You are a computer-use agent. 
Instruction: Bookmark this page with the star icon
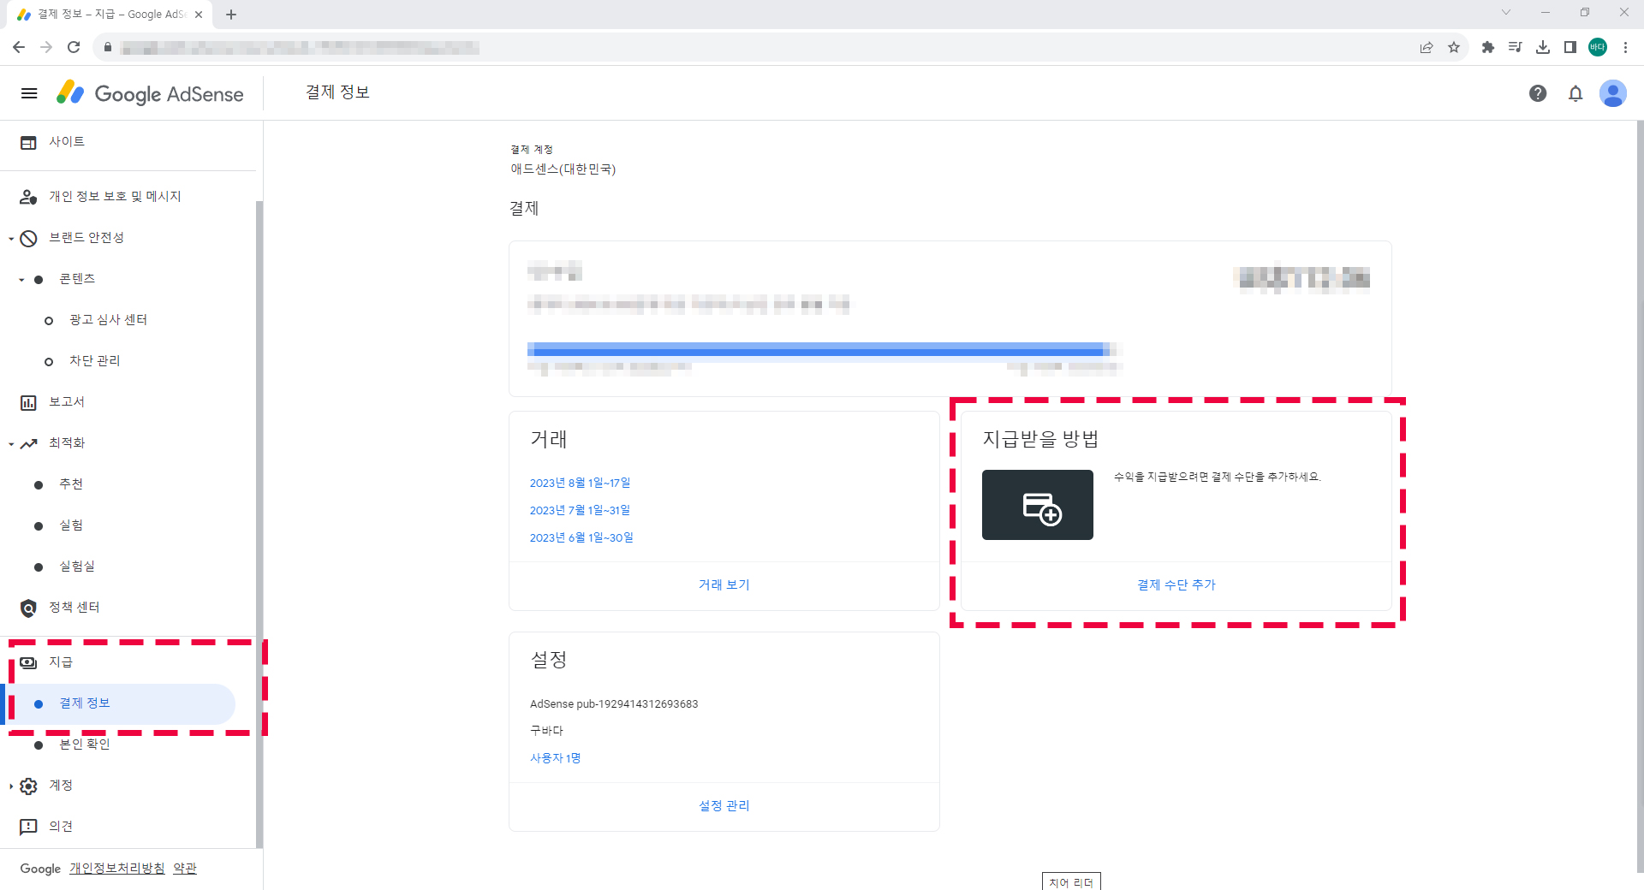[x=1454, y=47]
